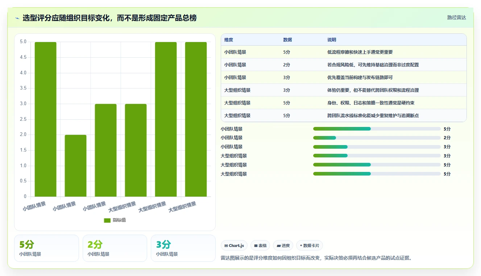Select the 数据 column header

pyautogui.click(x=287, y=40)
